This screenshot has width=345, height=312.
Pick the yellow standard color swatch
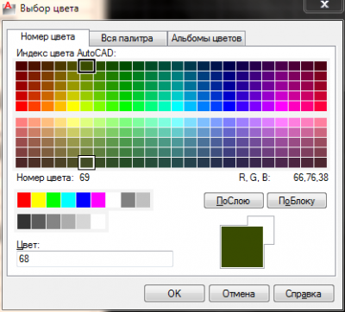tap(39, 200)
